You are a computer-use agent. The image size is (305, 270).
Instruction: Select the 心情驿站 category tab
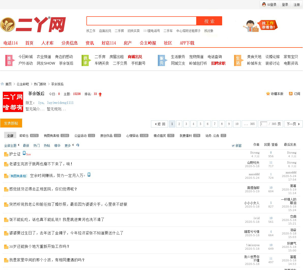137,136
